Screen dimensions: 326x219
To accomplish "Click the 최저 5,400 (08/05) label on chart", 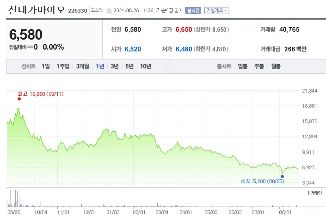I will point(263,182).
